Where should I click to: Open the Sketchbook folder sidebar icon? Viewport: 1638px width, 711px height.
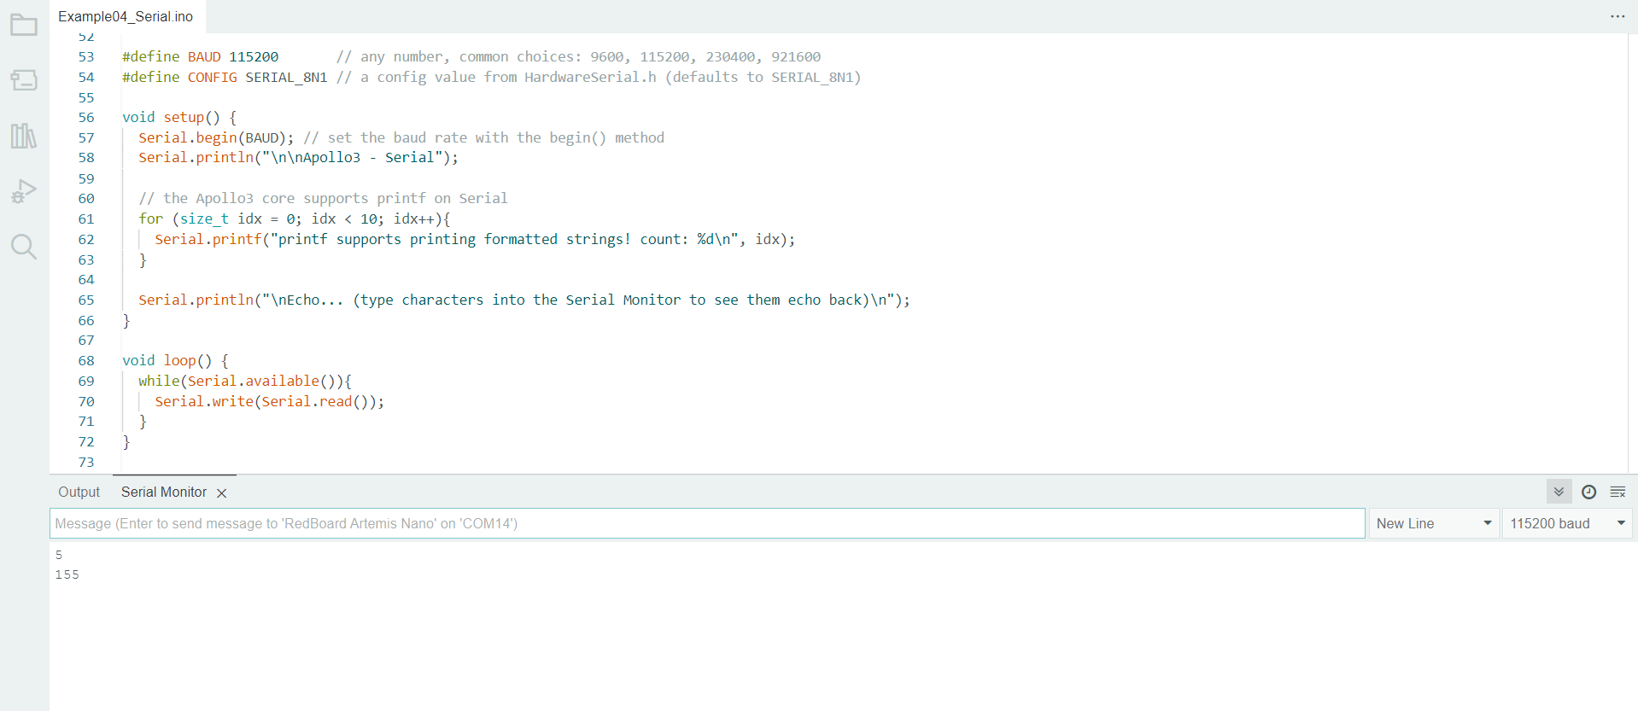24,26
